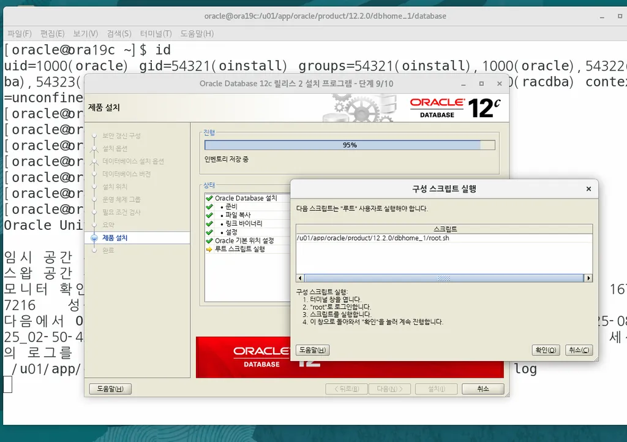Select 필요 조건 검사 step
Image resolution: width=627 pixels, height=442 pixels.
(x=121, y=212)
